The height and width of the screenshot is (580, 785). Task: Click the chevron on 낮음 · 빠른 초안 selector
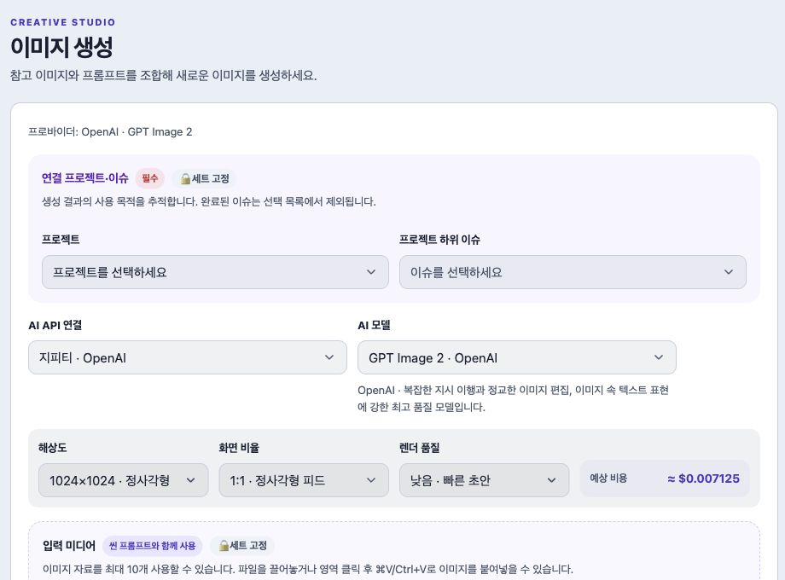[x=551, y=480]
